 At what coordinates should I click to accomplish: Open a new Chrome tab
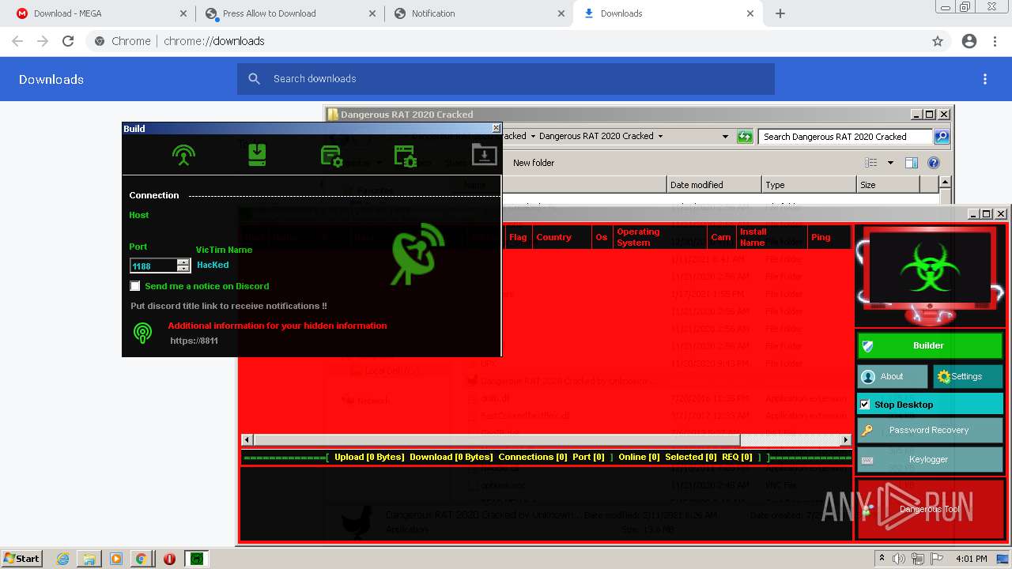(x=780, y=13)
